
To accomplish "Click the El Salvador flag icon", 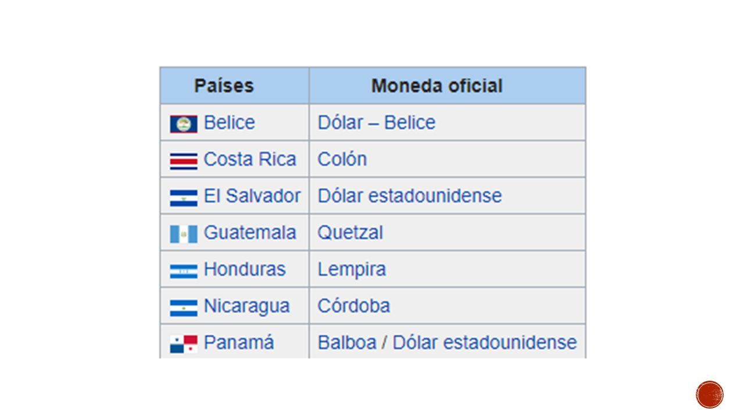I will click(184, 198).
